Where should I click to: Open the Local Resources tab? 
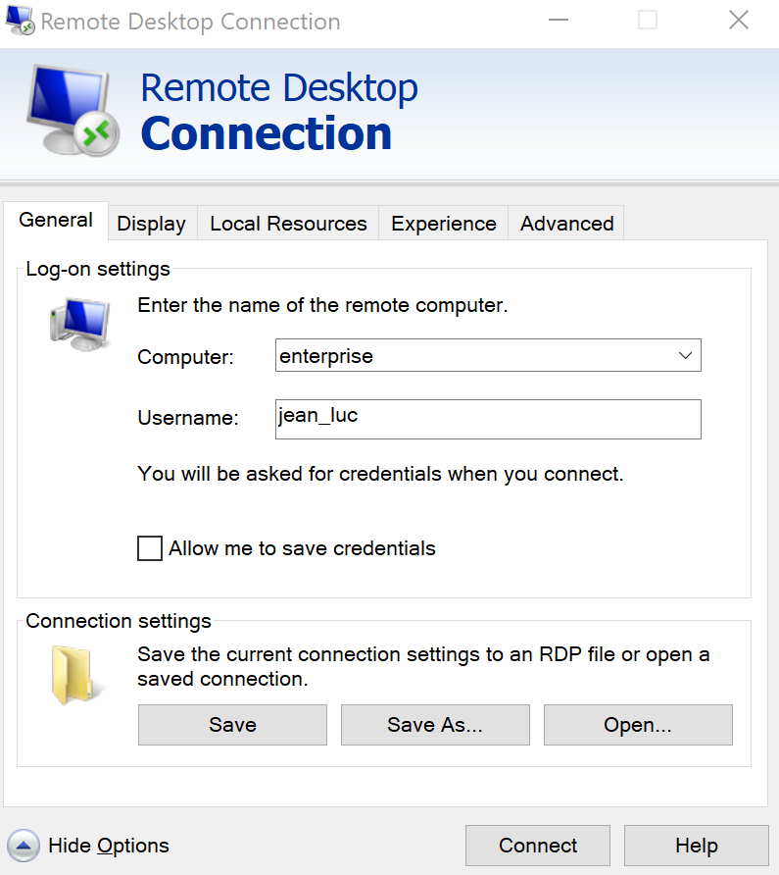[288, 224]
